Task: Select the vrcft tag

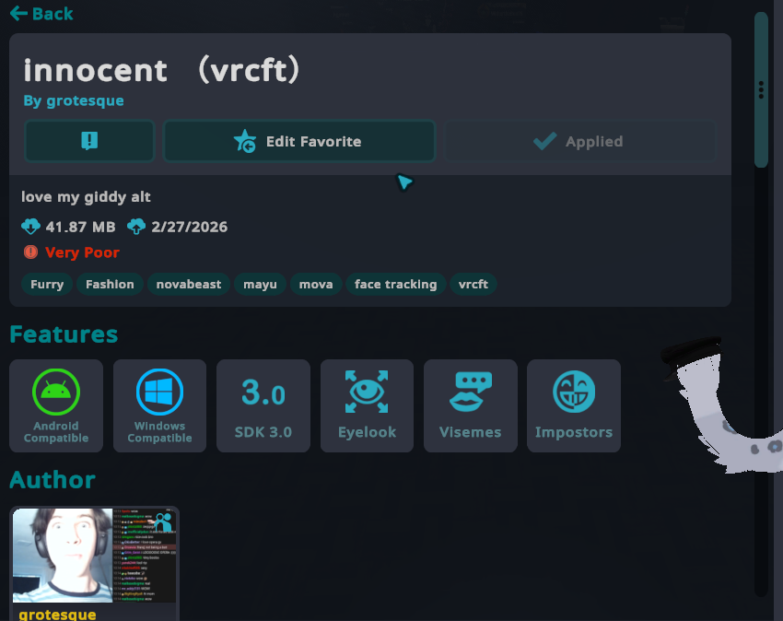Action: click(x=473, y=285)
